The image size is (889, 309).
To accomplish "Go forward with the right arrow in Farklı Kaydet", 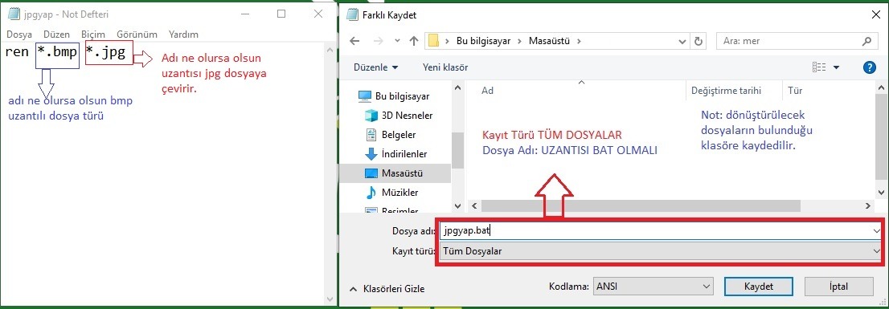I will [378, 41].
